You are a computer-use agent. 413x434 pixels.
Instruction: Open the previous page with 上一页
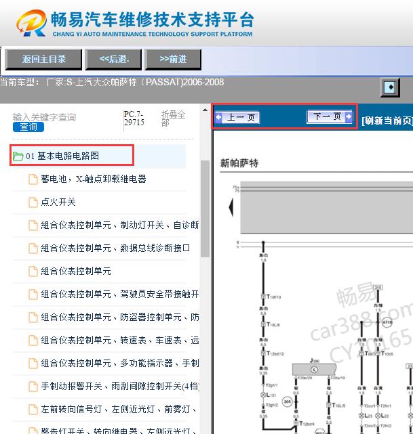[237, 117]
